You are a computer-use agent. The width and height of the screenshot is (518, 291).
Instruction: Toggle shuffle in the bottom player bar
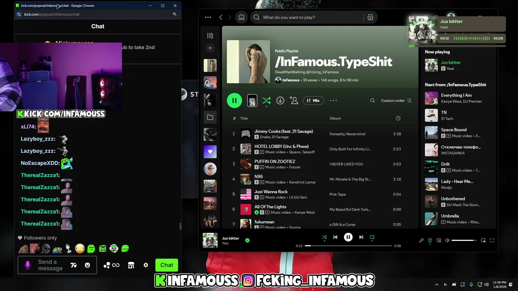pyautogui.click(x=324, y=237)
